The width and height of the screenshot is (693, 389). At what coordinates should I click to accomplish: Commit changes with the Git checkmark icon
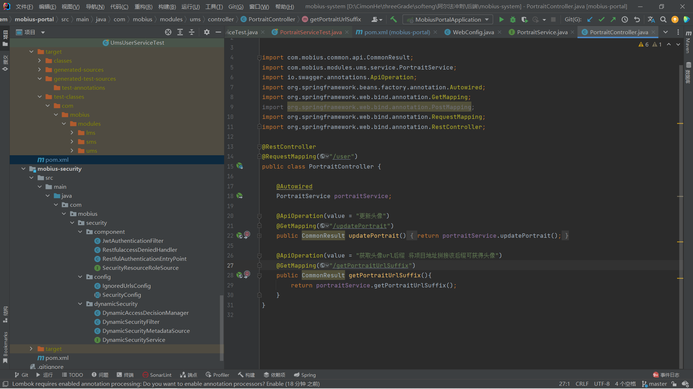(x=601, y=20)
